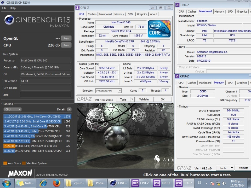Open the Windows Start menu

[6, 183]
